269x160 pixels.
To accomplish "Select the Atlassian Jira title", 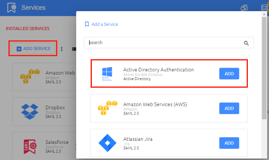I will [x=138, y=139].
